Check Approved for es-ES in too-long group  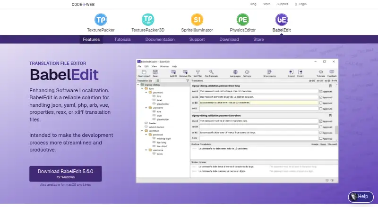click(x=321, y=103)
